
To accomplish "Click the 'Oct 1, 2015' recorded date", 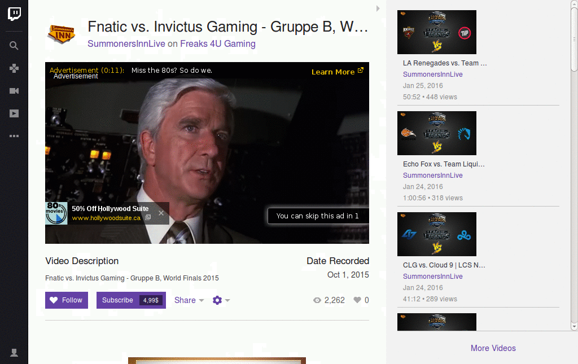I will [348, 275].
